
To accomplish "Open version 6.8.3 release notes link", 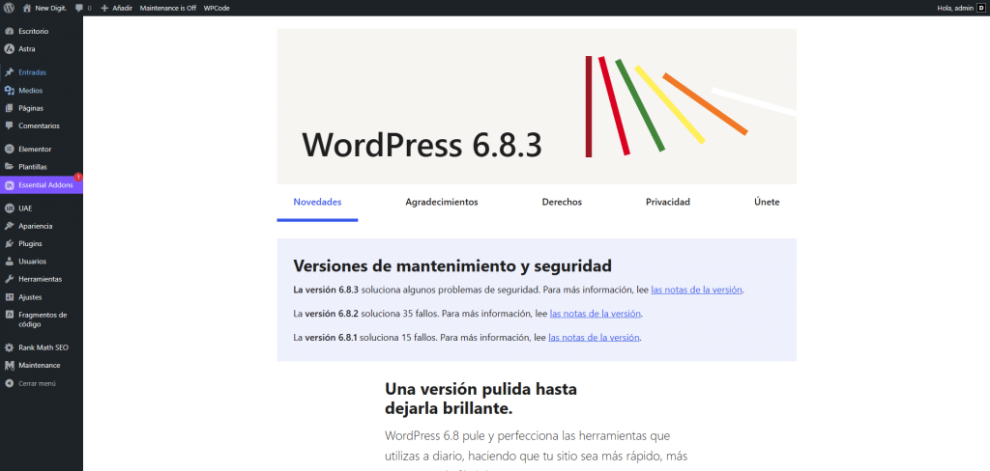I will click(x=696, y=290).
